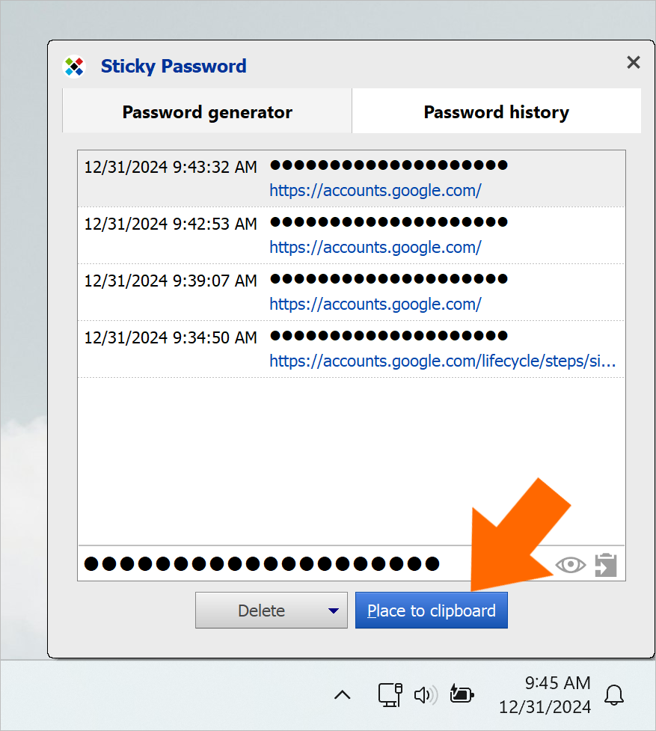Image resolution: width=656 pixels, height=731 pixels.
Task: Click the battery tray icon
Action: click(462, 694)
